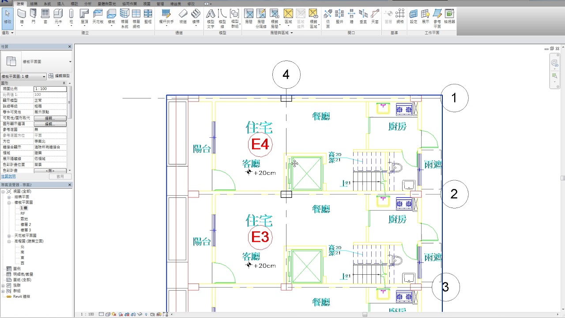Image resolution: width=565 pixels, height=318 pixels.
Task: Click 編輯 button for 可見性/圖形取代
Action: pyautogui.click(x=50, y=118)
